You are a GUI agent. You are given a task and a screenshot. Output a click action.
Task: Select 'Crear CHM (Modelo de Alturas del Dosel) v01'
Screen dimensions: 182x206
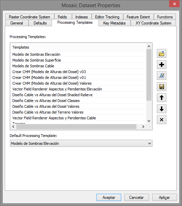(78, 78)
